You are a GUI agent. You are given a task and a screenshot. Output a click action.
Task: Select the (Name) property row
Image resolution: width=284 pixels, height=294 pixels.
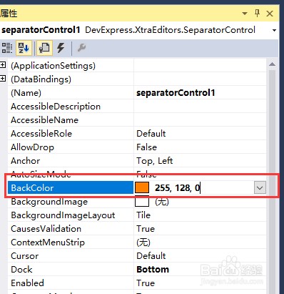26,93
